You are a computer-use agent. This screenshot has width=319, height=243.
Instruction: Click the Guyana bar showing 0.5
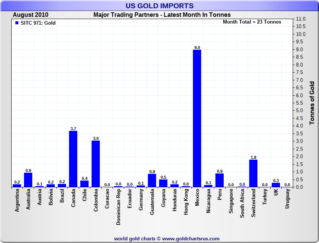coord(163,183)
